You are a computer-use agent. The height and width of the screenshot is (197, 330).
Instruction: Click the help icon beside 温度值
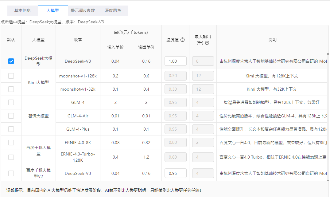182,40
